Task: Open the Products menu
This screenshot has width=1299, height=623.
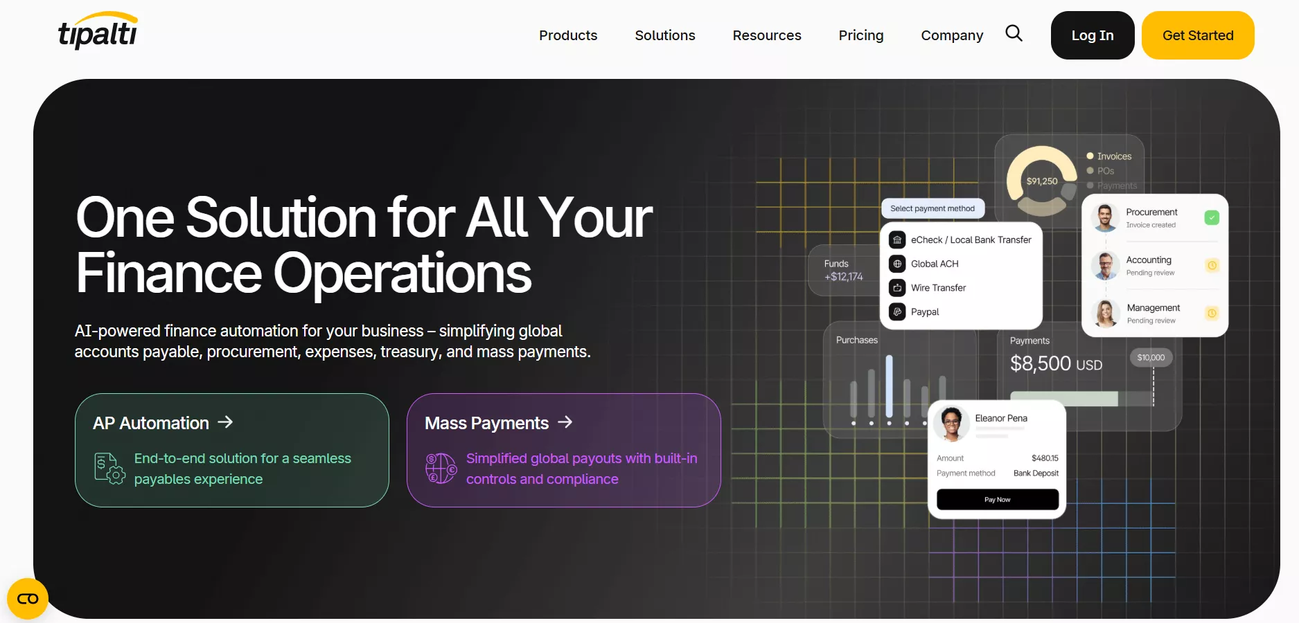Action: [x=568, y=35]
